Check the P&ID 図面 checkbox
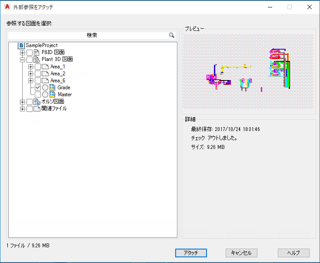Image resolution: width=320 pixels, height=263 pixels. [30, 53]
